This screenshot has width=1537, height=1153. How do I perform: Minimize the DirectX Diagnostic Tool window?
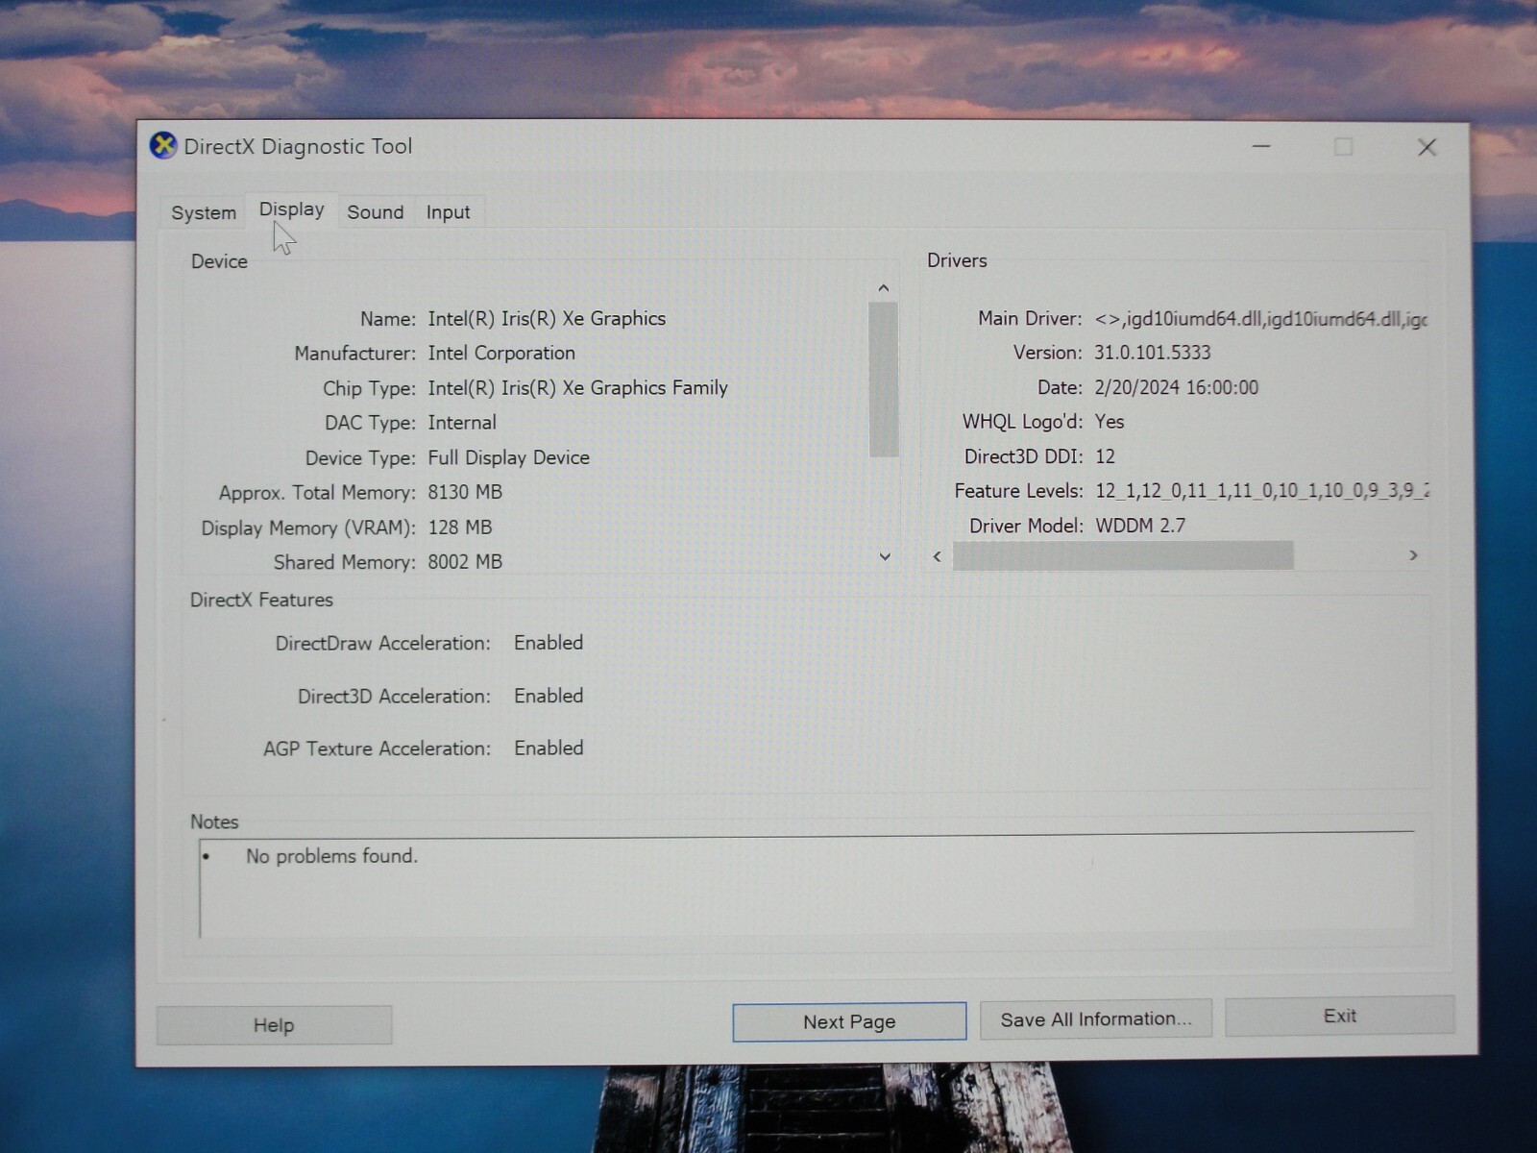pos(1261,146)
